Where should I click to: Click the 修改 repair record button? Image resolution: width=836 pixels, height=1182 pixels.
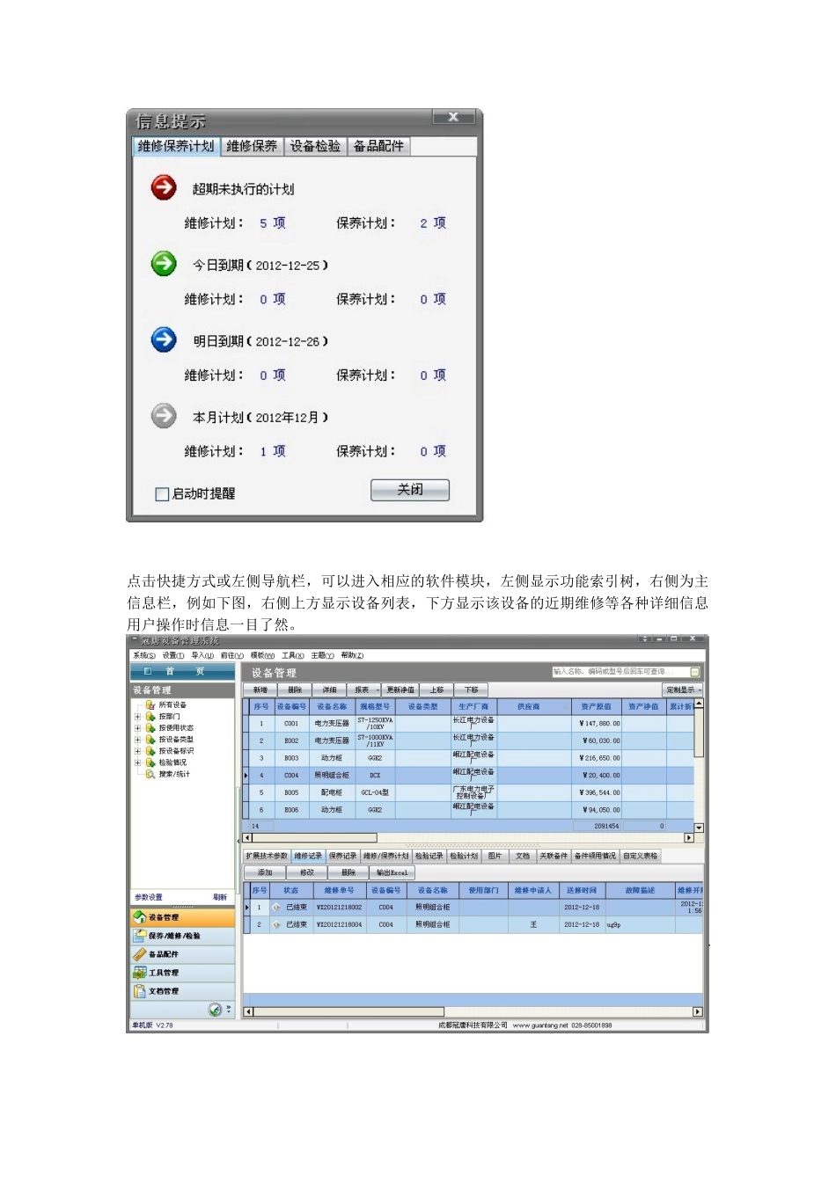[x=307, y=873]
